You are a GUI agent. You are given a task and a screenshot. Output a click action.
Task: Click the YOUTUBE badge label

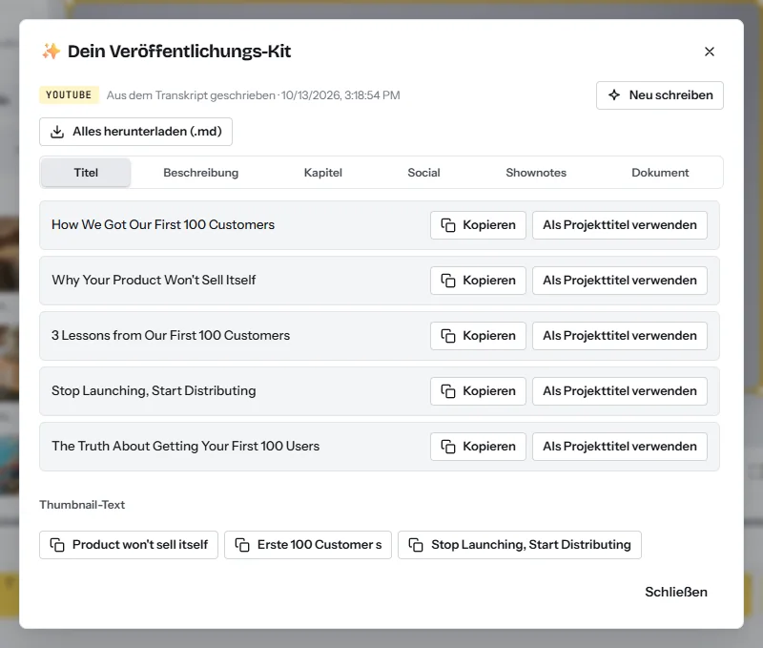coord(69,94)
